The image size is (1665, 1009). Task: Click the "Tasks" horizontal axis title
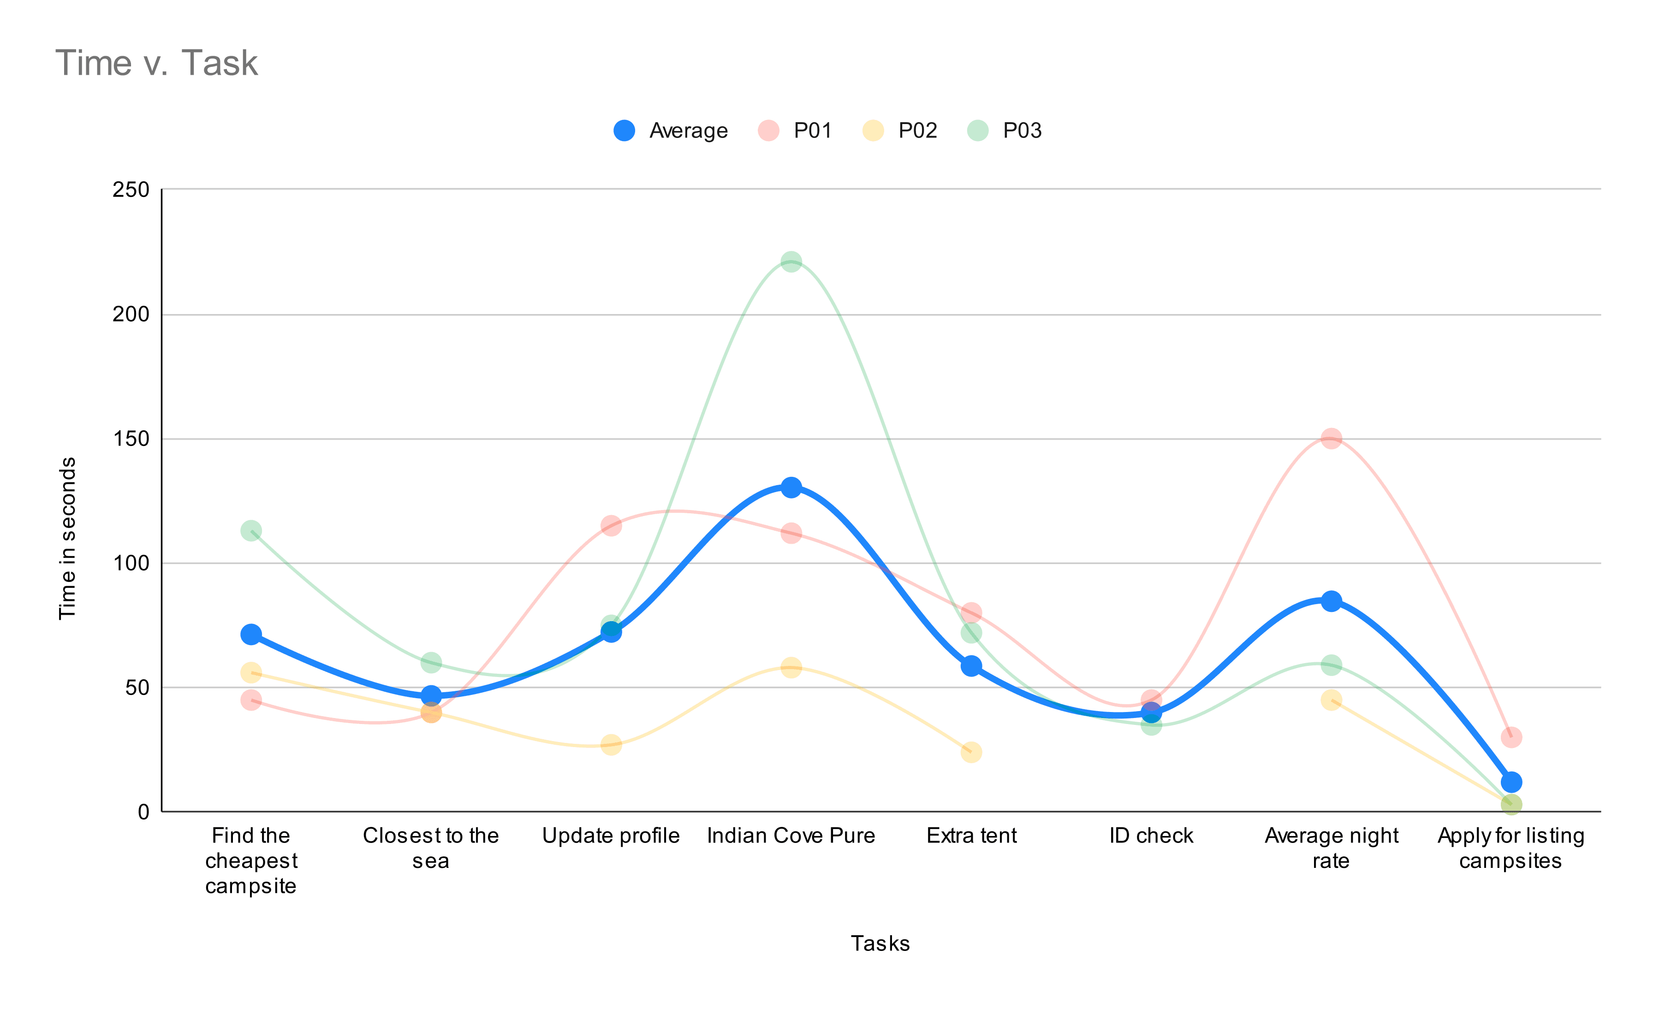[x=880, y=944]
